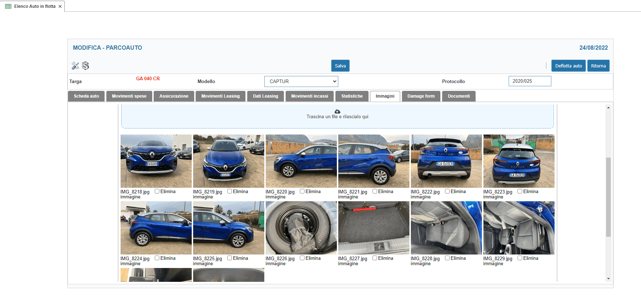Screen dimensions: 641x301
Task: Tick Elimina checkbox for IMG_8222.jpg
Action: 447,191
